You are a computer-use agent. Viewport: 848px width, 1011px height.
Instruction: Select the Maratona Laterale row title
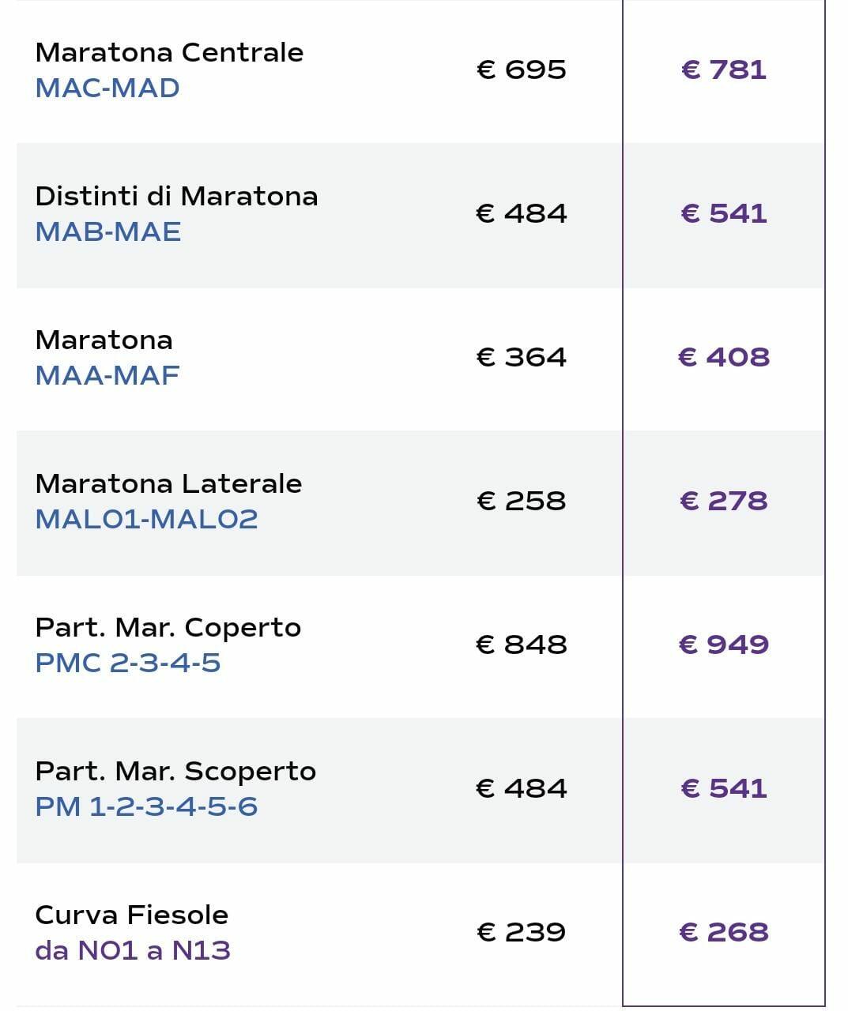(168, 483)
